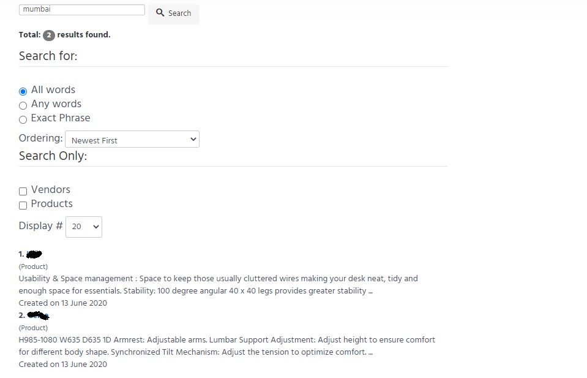The image size is (587, 378).
Task: Click the Search for: section heading
Action: coord(48,56)
